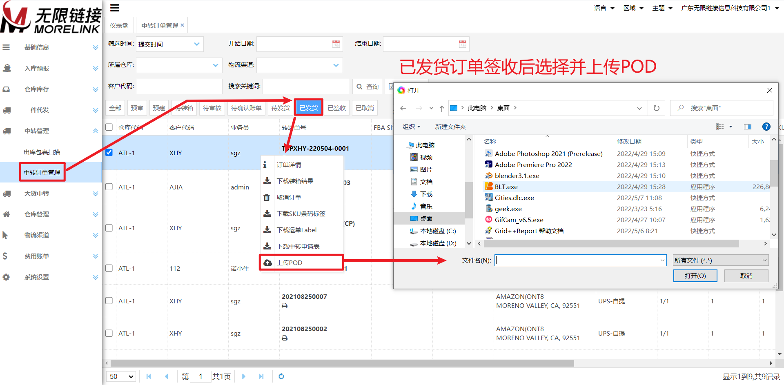Screen dimensions: 784x385
Task: Click 取消 in the file dialog
Action: (746, 276)
